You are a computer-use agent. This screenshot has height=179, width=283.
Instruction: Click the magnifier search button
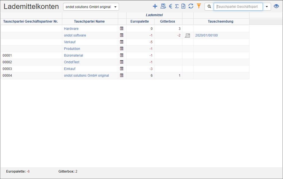tap(209, 7)
